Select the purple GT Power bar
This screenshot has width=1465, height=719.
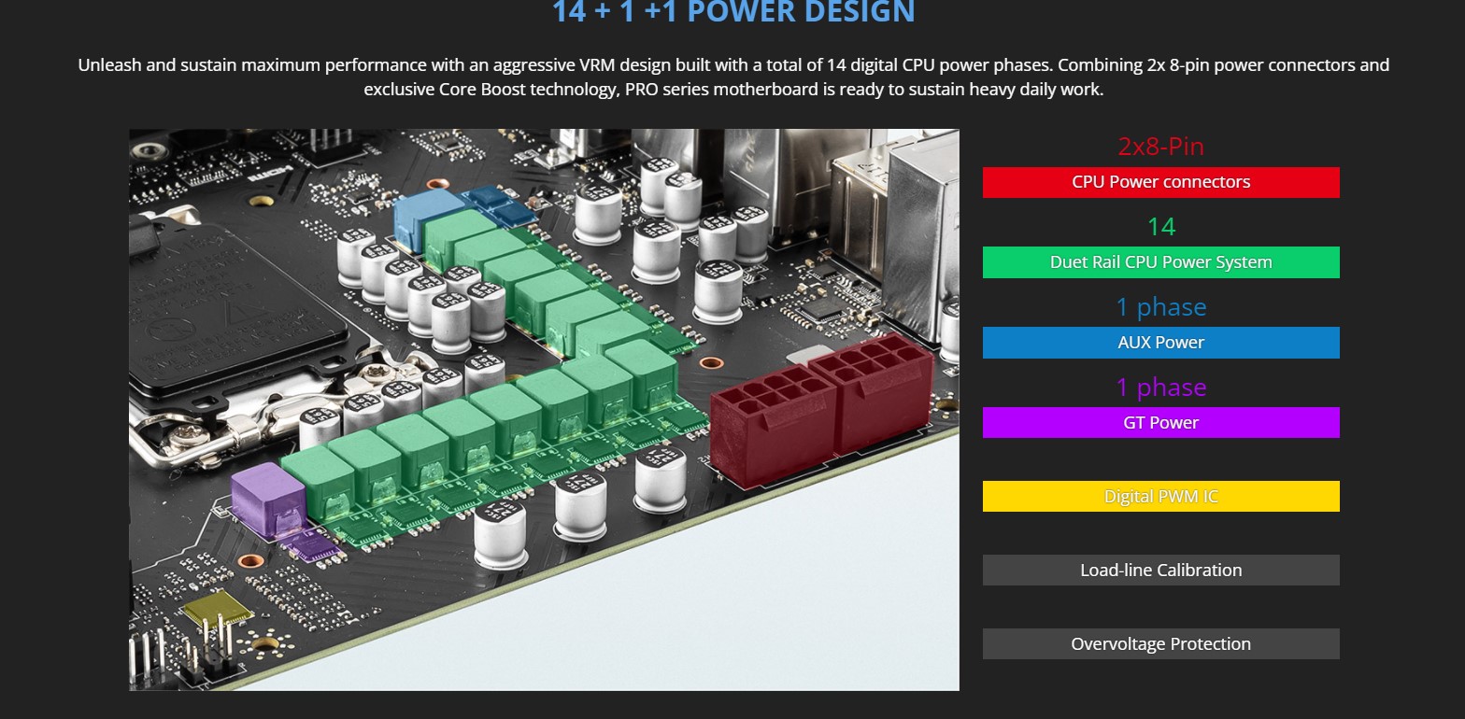coord(1160,422)
